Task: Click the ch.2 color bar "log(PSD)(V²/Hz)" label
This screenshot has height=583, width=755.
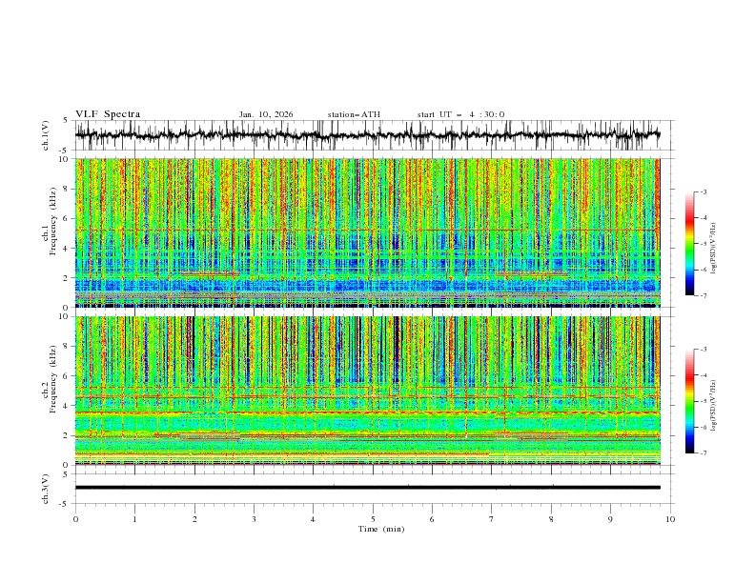Action: 713,405
